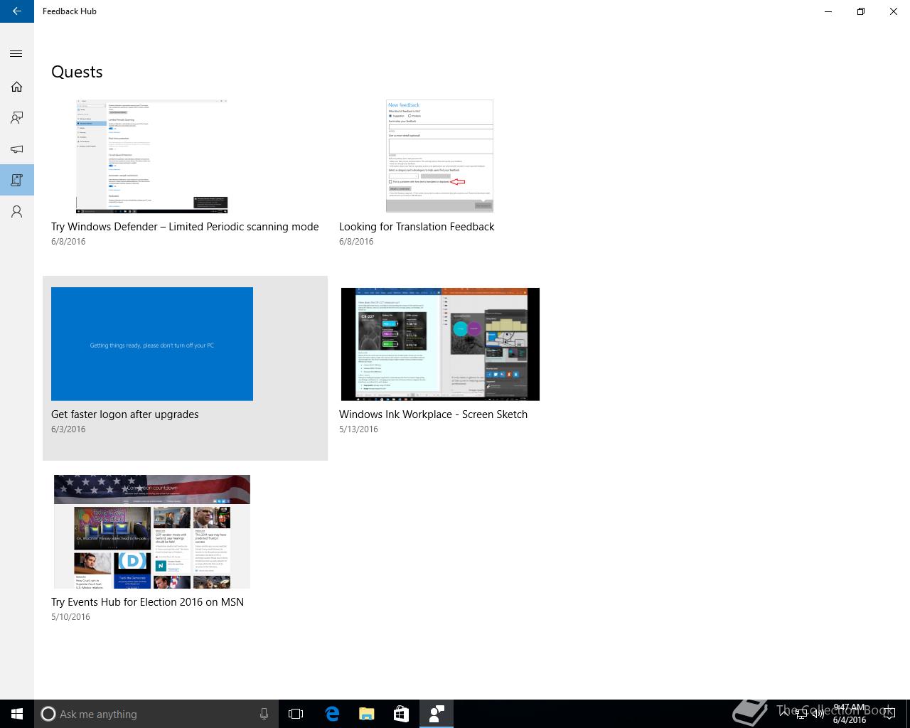Image resolution: width=910 pixels, height=728 pixels.
Task: Click the Quests page heading
Action: coord(77,72)
